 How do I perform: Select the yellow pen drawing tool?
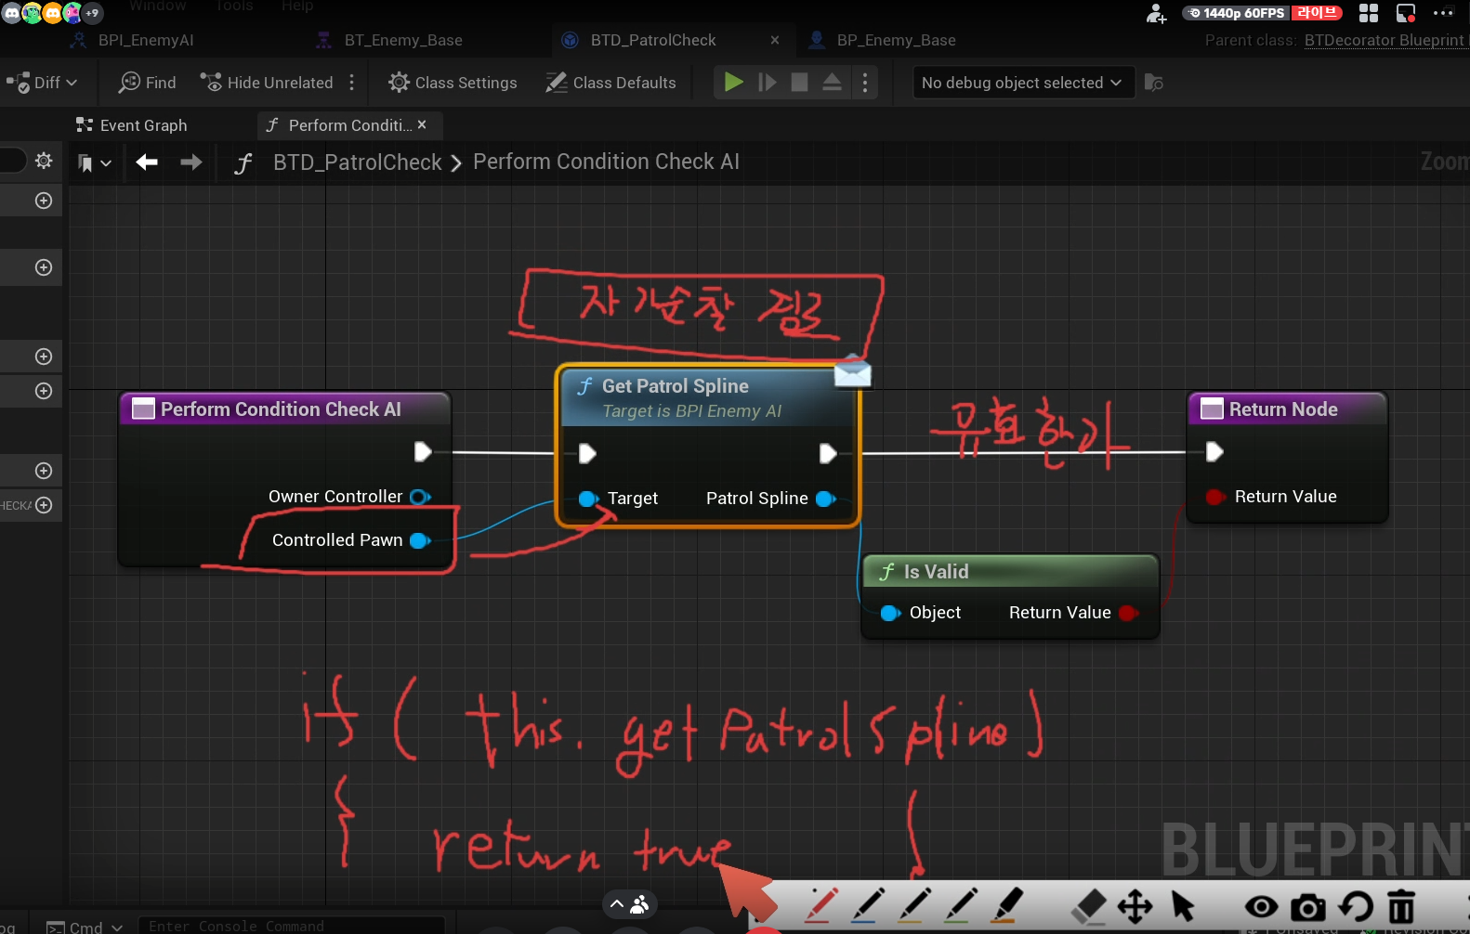(x=913, y=906)
